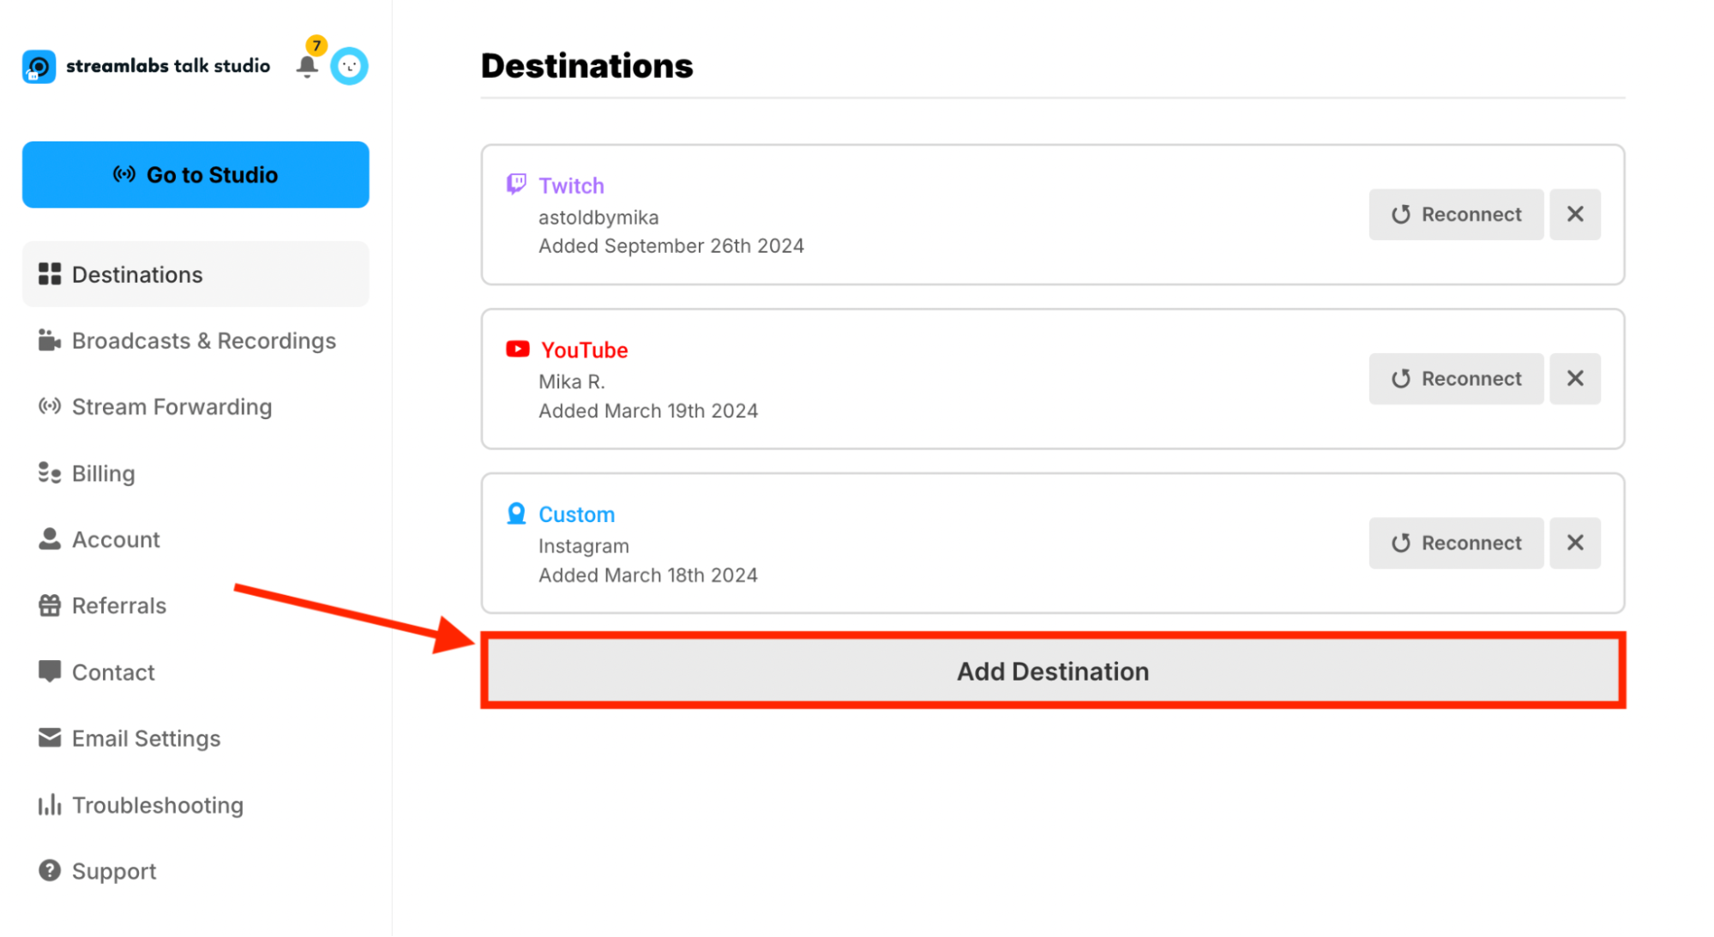Remove the YouTube destination with X
Viewport: 1714px width, 937px height.
1574,379
